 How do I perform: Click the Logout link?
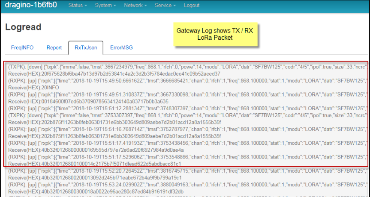click(192, 5)
